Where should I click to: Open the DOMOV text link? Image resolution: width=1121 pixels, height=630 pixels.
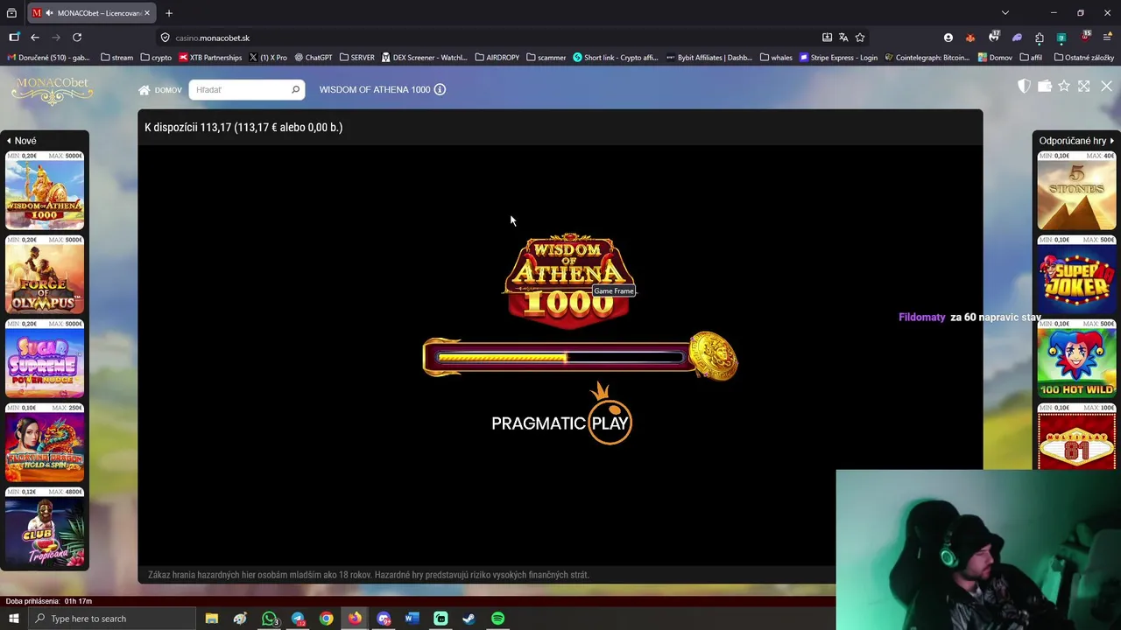tap(168, 90)
